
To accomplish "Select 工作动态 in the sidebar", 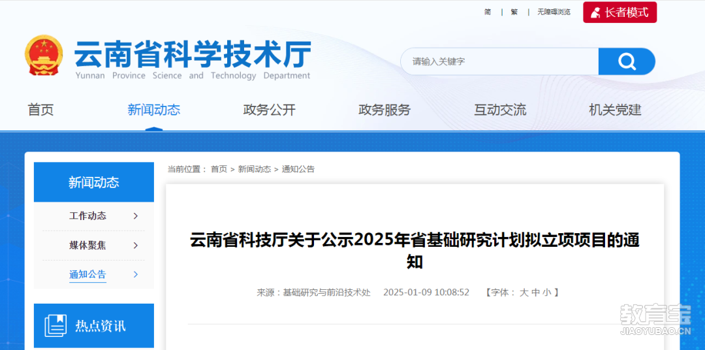I will tap(87, 216).
